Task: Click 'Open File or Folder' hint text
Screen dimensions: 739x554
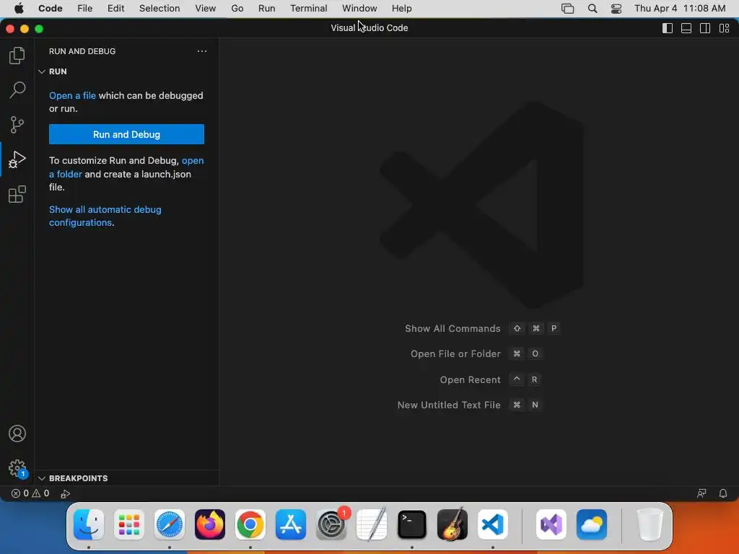Action: (455, 353)
